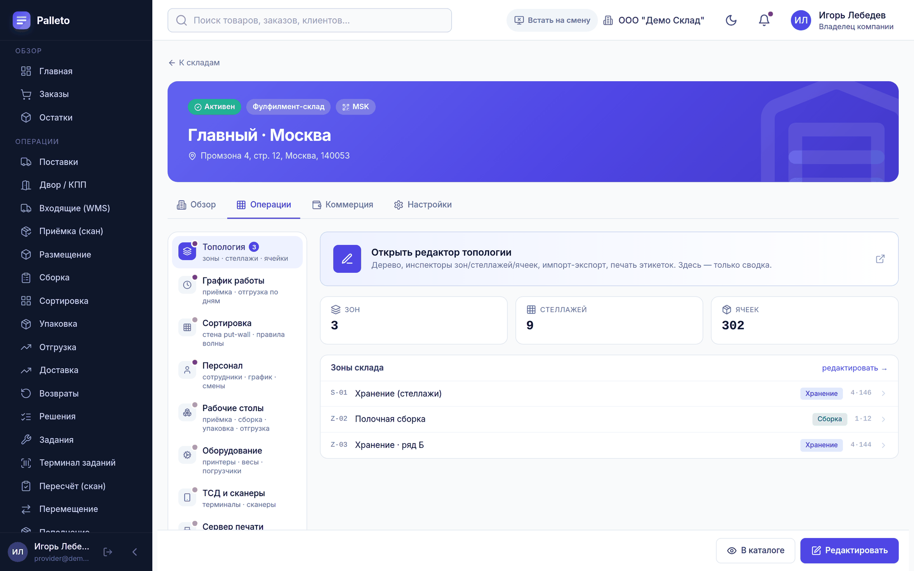914x571 pixels.
Task: Collapse the sidebar with chevron arrow
Action: pos(135,552)
